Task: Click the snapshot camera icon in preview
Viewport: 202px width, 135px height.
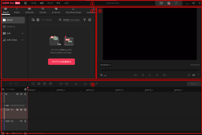Action: (x=189, y=75)
